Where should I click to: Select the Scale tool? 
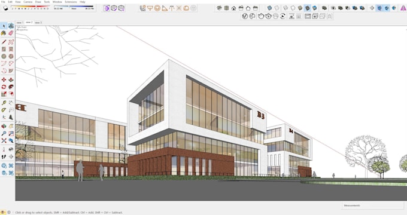(4, 94)
